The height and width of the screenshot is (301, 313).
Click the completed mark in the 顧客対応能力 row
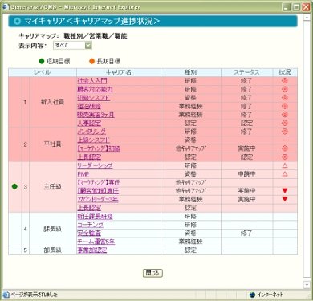[285, 89]
